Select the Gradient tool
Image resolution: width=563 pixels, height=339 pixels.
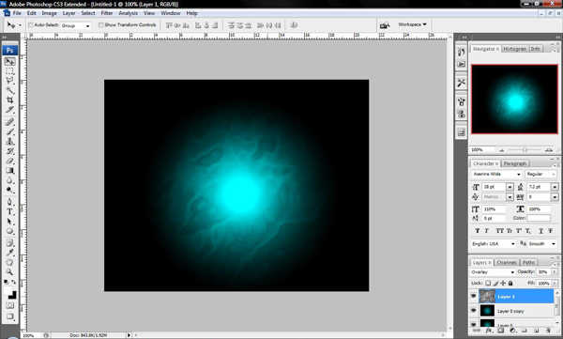pyautogui.click(x=9, y=170)
